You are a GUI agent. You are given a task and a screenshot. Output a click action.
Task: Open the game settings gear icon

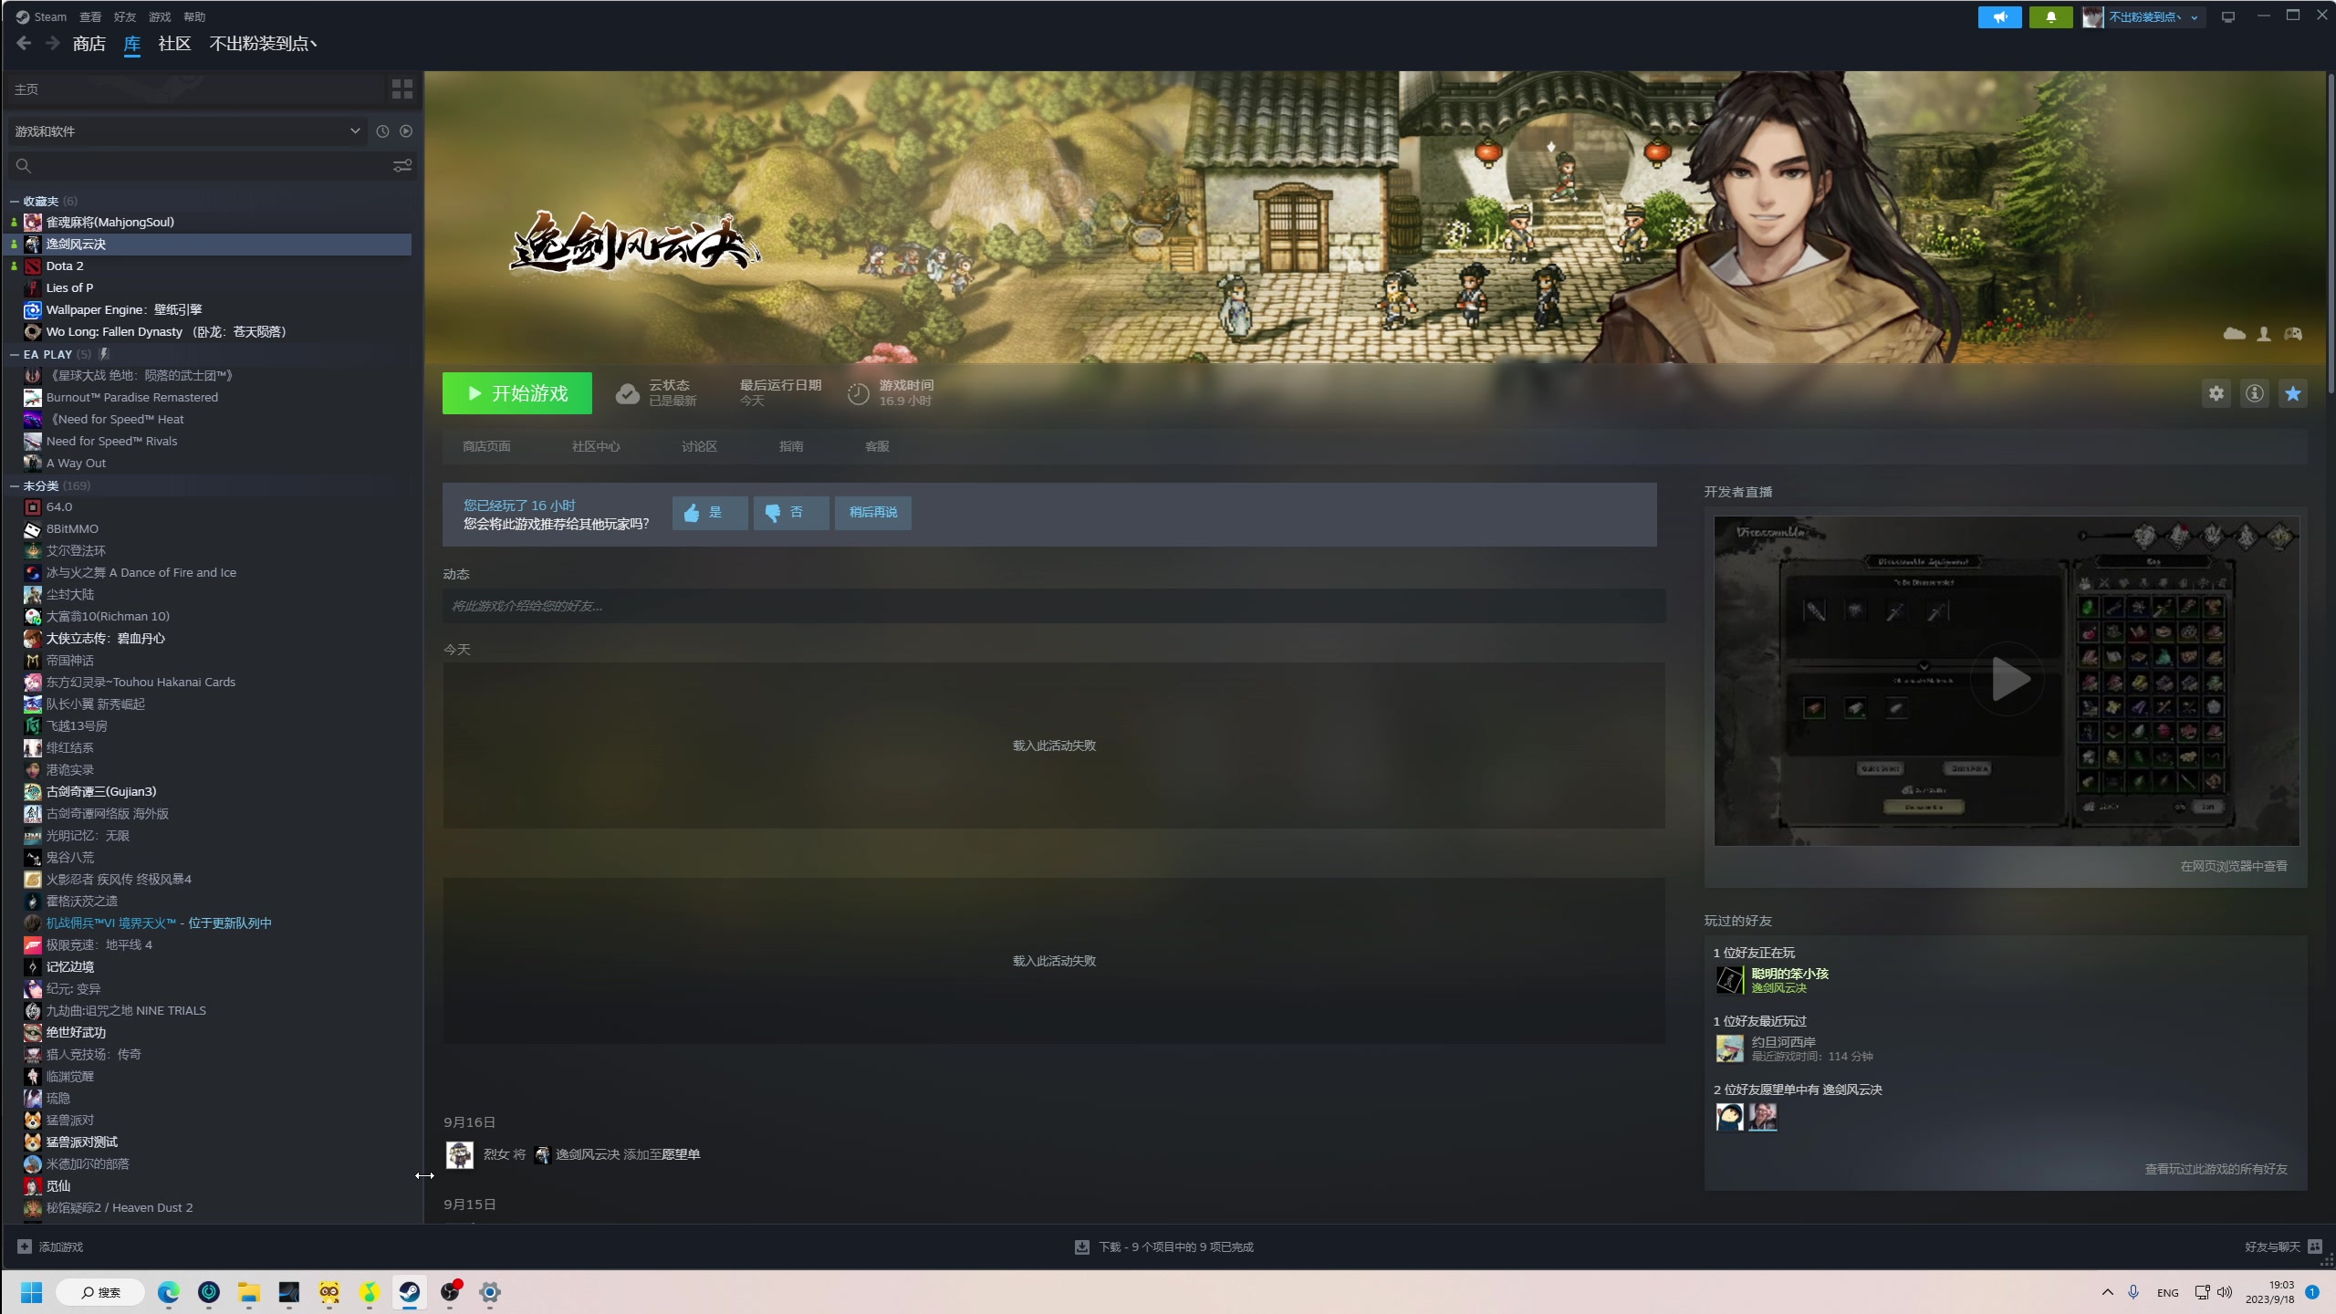click(x=2216, y=393)
